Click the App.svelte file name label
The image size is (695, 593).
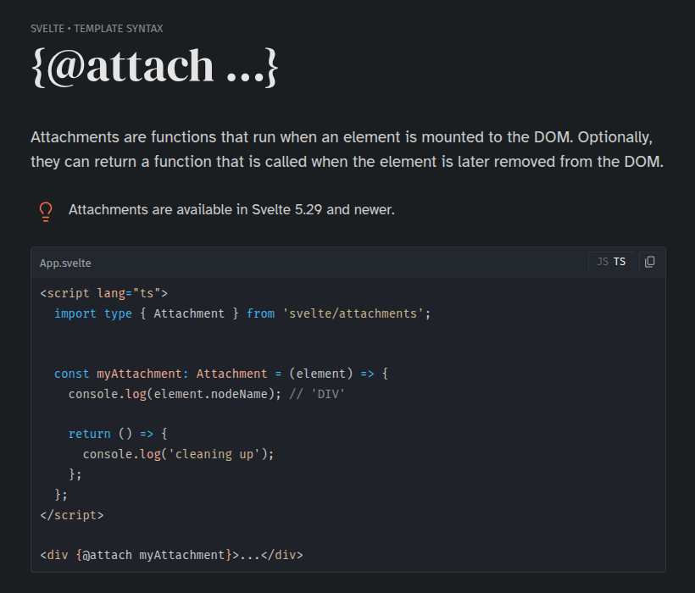[x=65, y=263]
